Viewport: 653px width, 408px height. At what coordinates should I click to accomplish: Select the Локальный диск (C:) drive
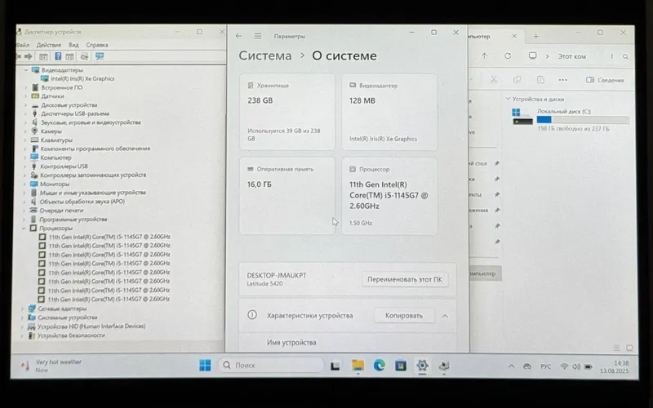click(570, 119)
